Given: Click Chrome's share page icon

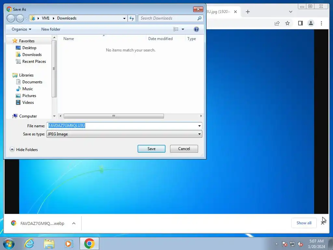Looking at the screenshot, I should [277, 23].
